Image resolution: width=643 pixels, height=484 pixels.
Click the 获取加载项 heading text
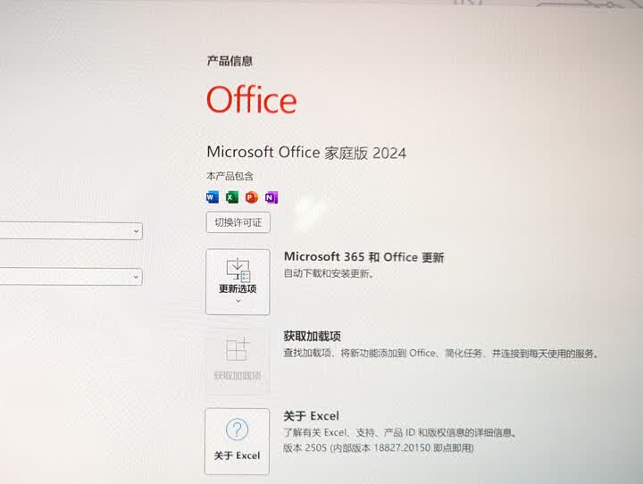[x=312, y=337]
